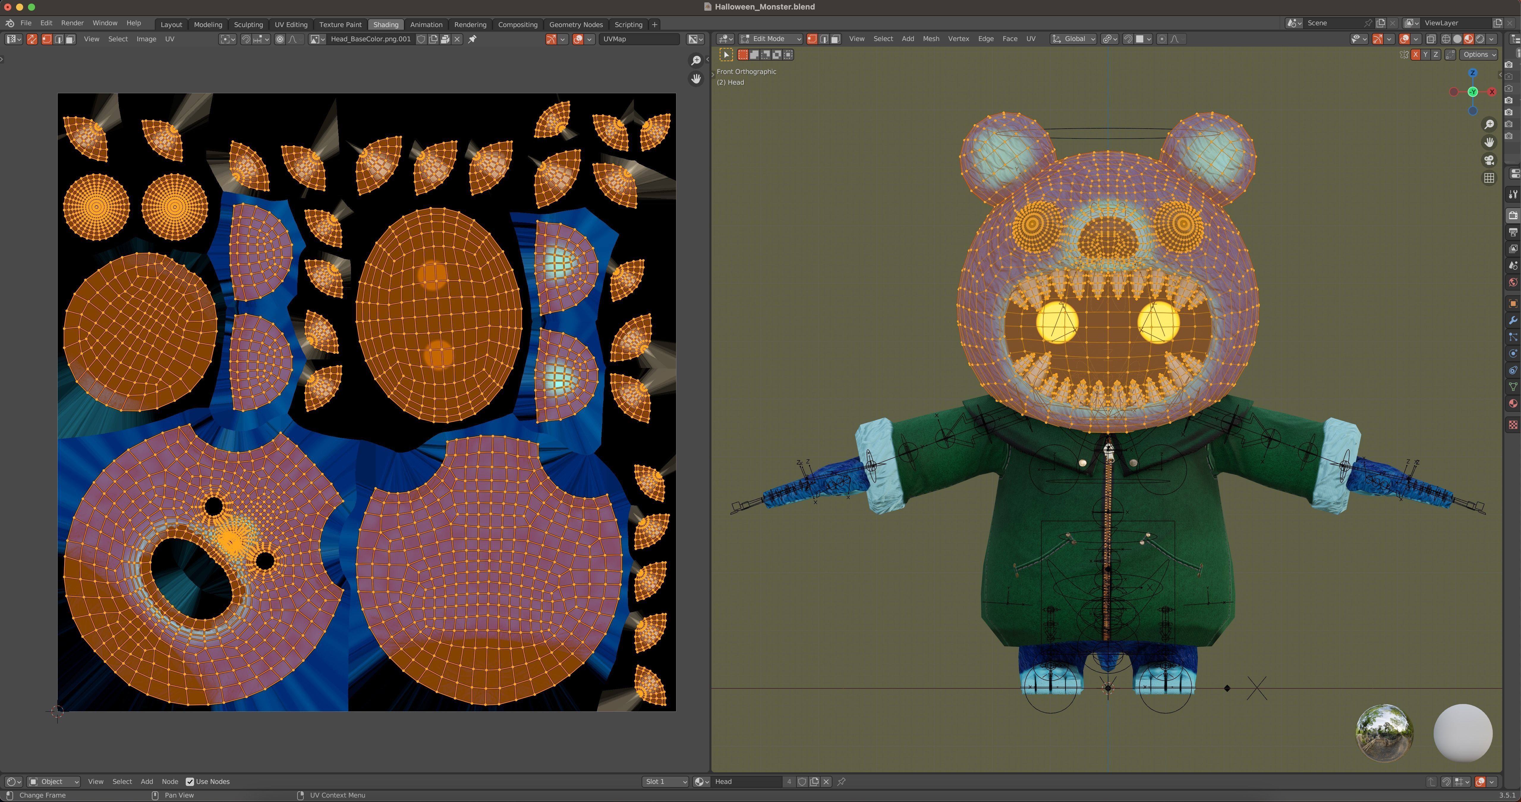This screenshot has height=802, width=1521.
Task: Open the Edit Mode selector dropdown
Action: click(x=771, y=39)
